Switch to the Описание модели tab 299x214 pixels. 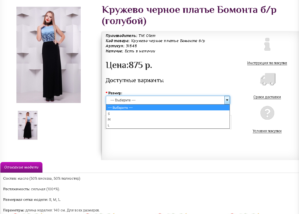tap(21, 167)
